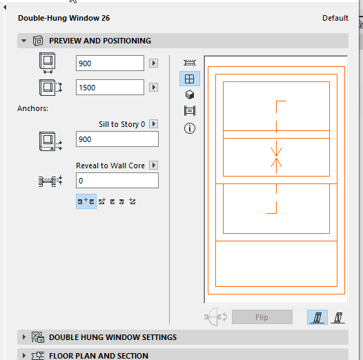The height and width of the screenshot is (360, 363).
Task: Click the Flip button
Action: (x=262, y=317)
